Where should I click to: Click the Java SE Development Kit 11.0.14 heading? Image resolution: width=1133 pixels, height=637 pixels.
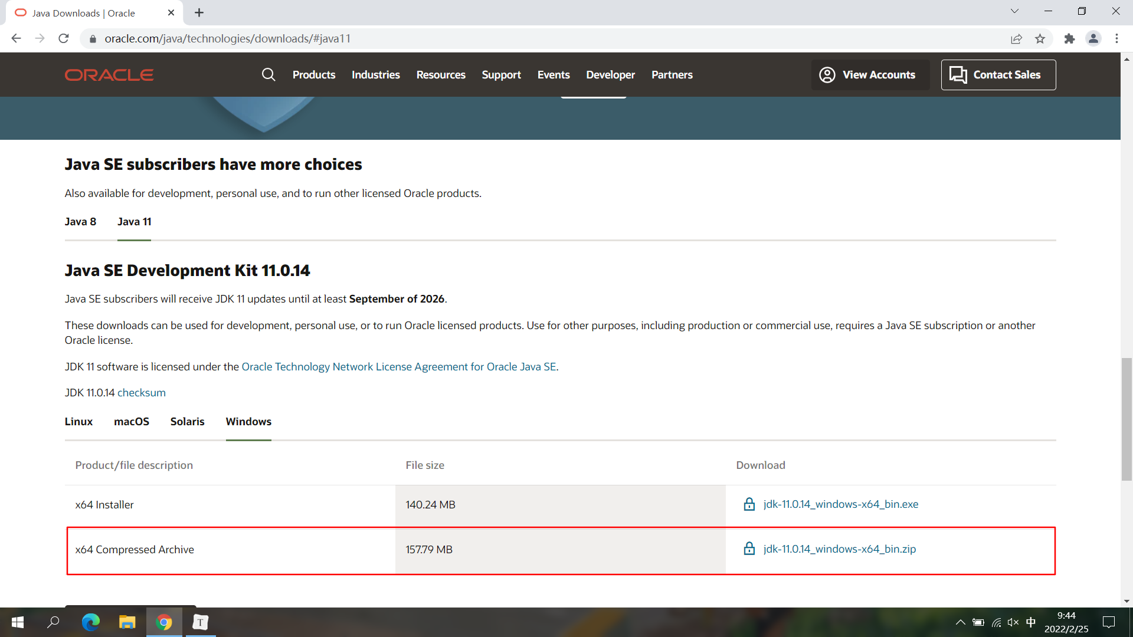point(187,270)
